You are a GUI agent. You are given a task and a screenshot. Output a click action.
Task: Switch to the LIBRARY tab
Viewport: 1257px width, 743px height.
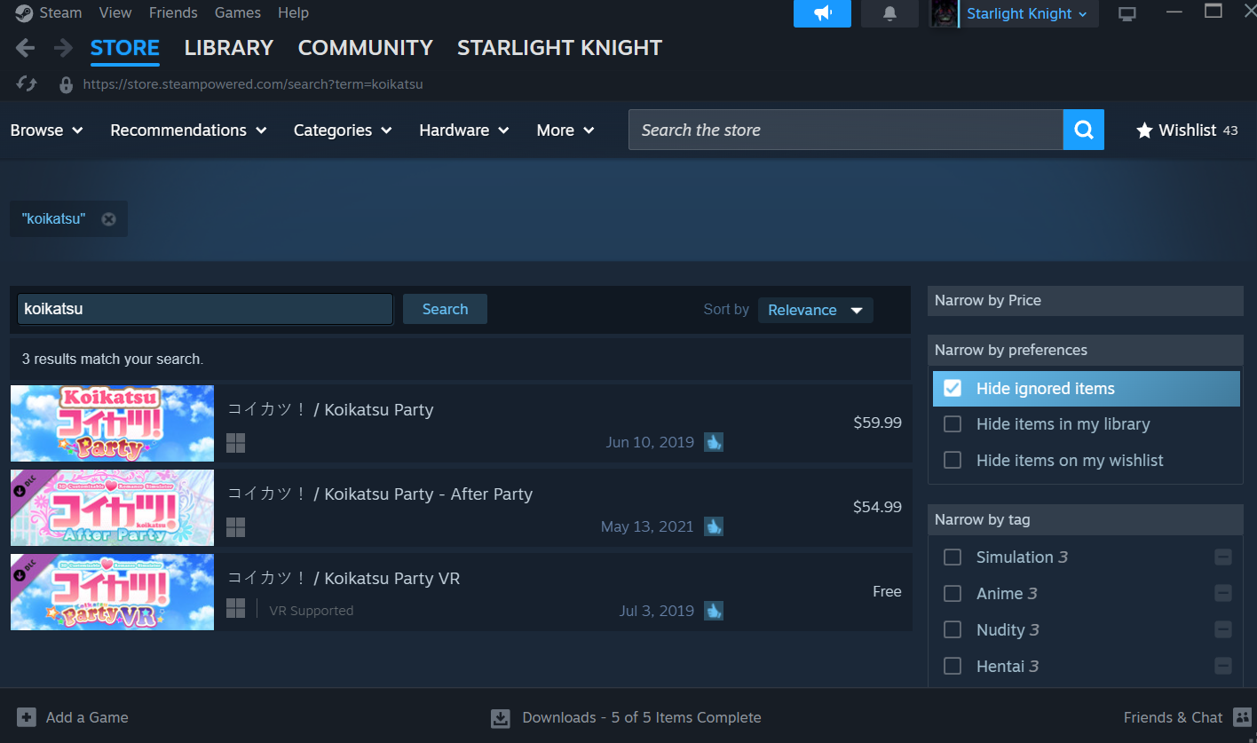click(229, 48)
